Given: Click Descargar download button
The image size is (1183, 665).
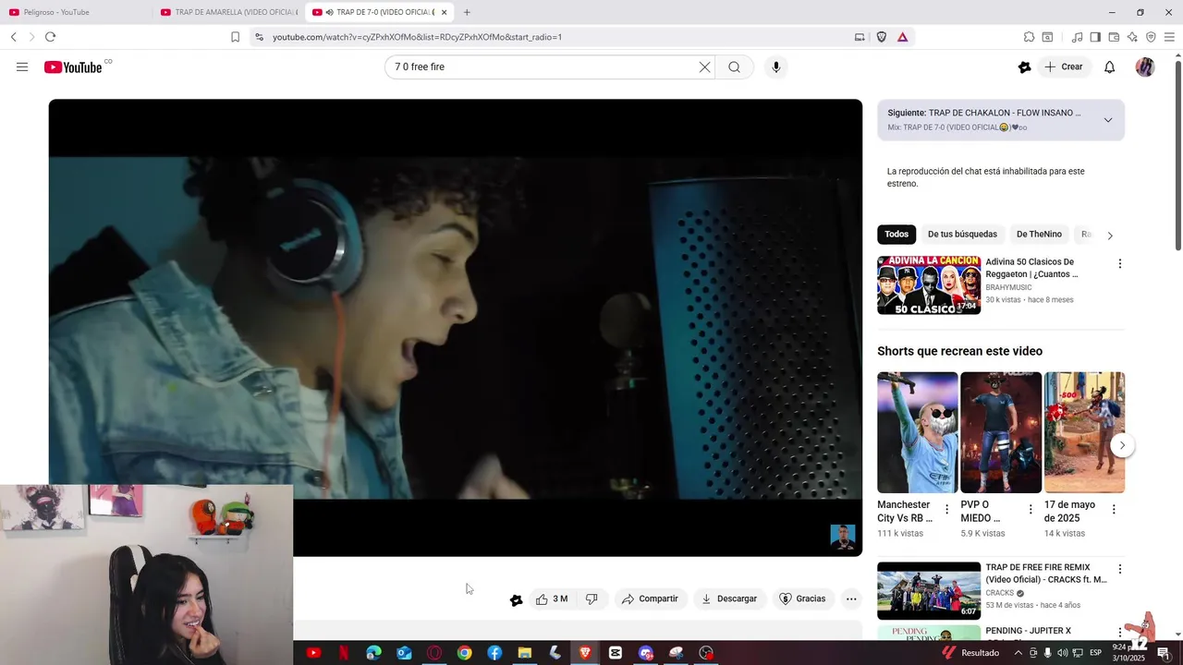Looking at the screenshot, I should point(729,598).
